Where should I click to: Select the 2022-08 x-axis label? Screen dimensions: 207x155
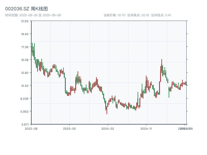tap(31, 129)
